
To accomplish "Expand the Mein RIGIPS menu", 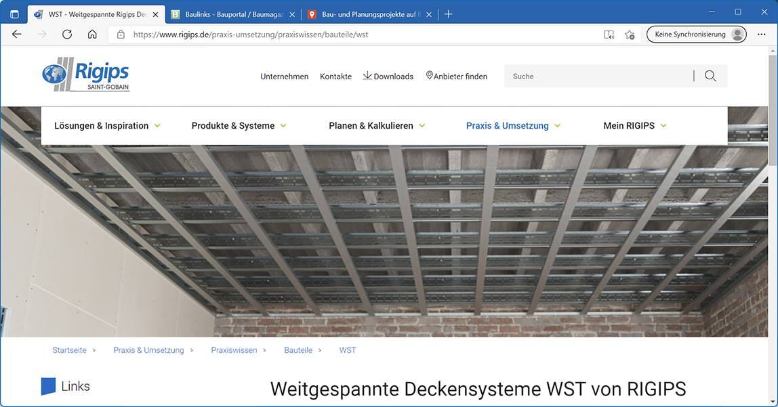I will pyautogui.click(x=635, y=126).
